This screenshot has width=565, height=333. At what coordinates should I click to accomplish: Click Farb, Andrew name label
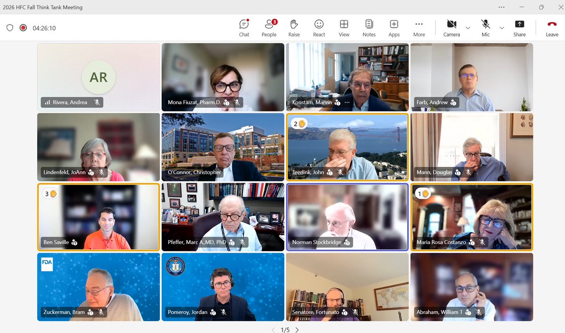coord(432,102)
